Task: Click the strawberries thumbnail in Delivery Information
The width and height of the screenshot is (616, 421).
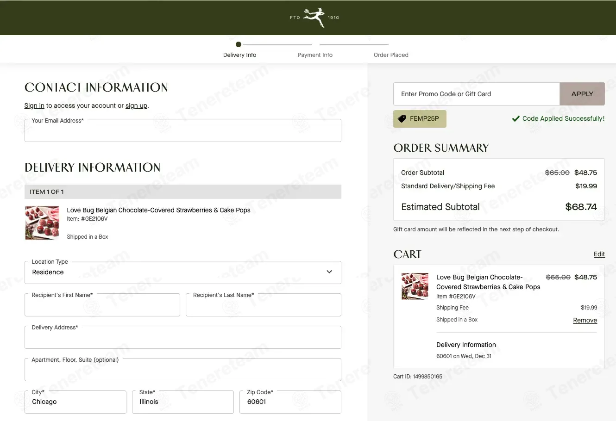Action: tap(42, 223)
